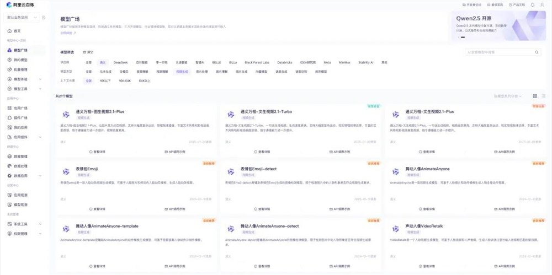
Task: Click the icon beside workspace dropdown
Action: pyautogui.click(x=44, y=17)
